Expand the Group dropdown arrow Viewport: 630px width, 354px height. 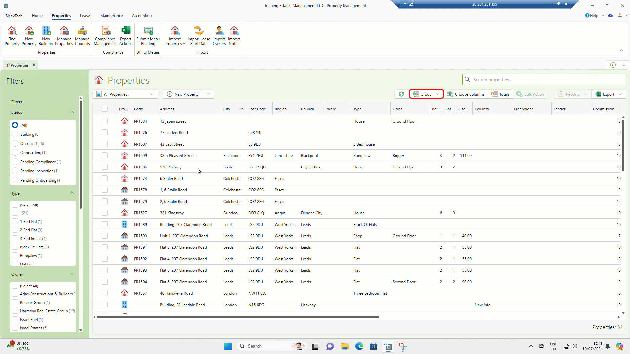pyautogui.click(x=438, y=94)
